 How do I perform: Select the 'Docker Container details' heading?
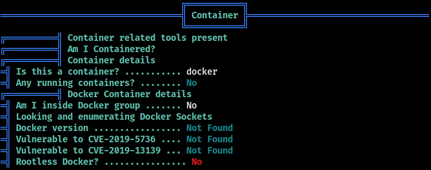[130, 94]
